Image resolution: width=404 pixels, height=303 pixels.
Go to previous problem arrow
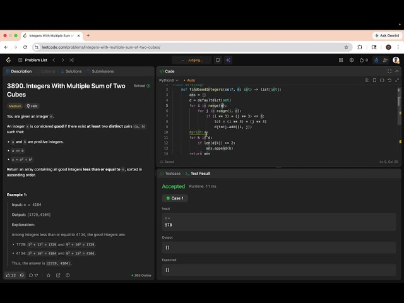(54, 60)
